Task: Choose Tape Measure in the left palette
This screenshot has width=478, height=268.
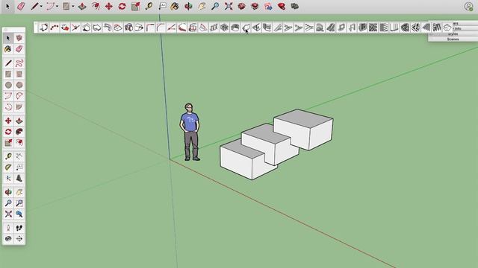Action: coord(8,156)
